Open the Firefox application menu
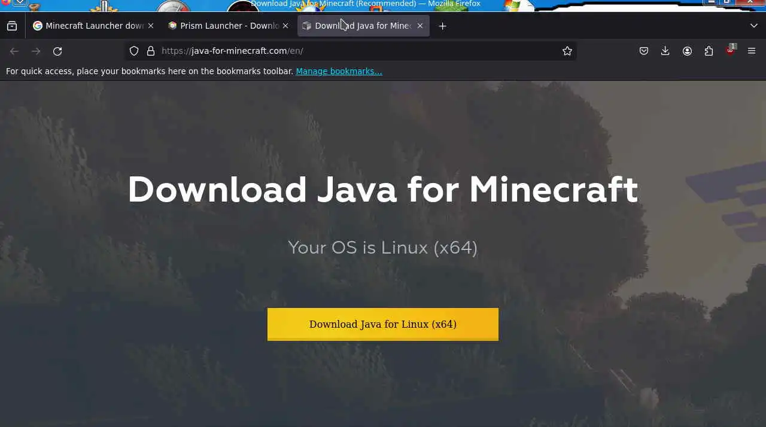The width and height of the screenshot is (766, 427). 752,51
